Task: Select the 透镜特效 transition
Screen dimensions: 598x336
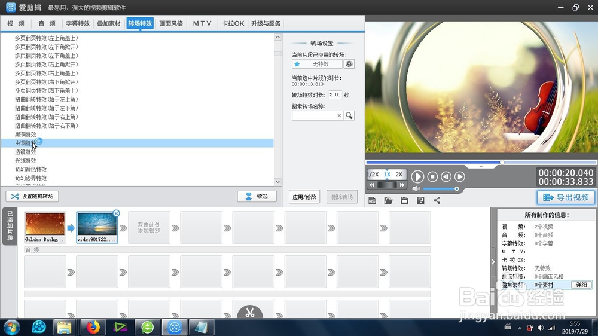Action: pos(26,152)
